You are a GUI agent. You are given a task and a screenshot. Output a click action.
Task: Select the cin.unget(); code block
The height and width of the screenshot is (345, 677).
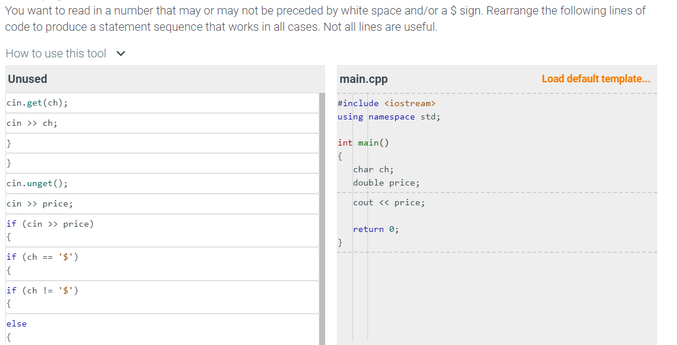click(162, 183)
